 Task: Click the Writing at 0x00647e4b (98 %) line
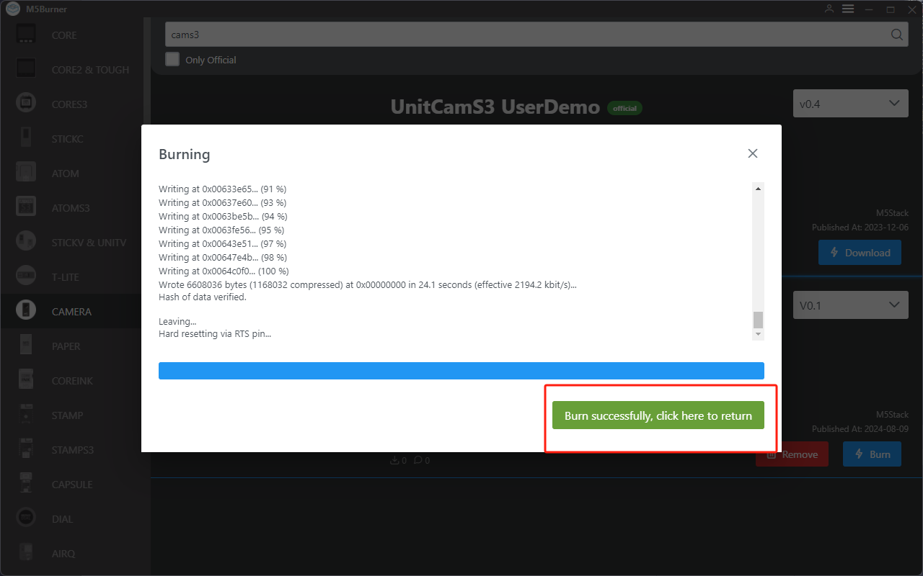coord(223,258)
